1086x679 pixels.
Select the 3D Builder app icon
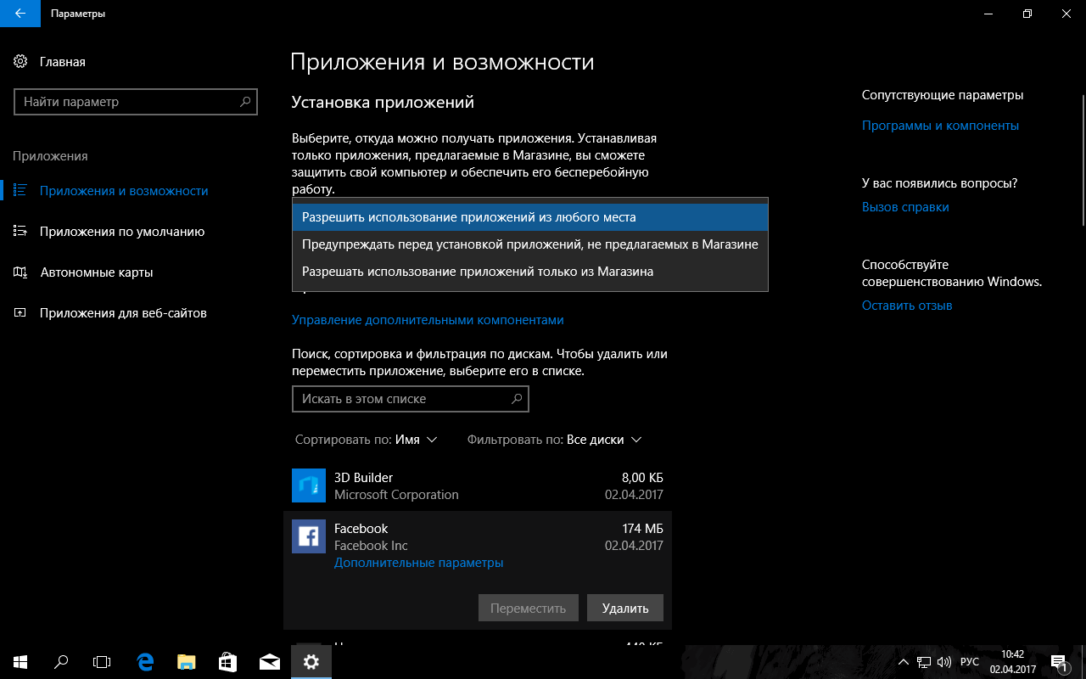click(309, 485)
